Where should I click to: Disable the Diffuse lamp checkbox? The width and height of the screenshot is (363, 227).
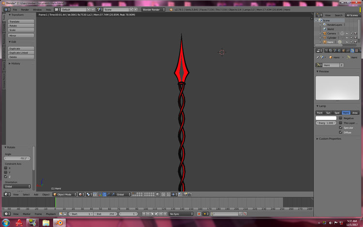[341, 132]
